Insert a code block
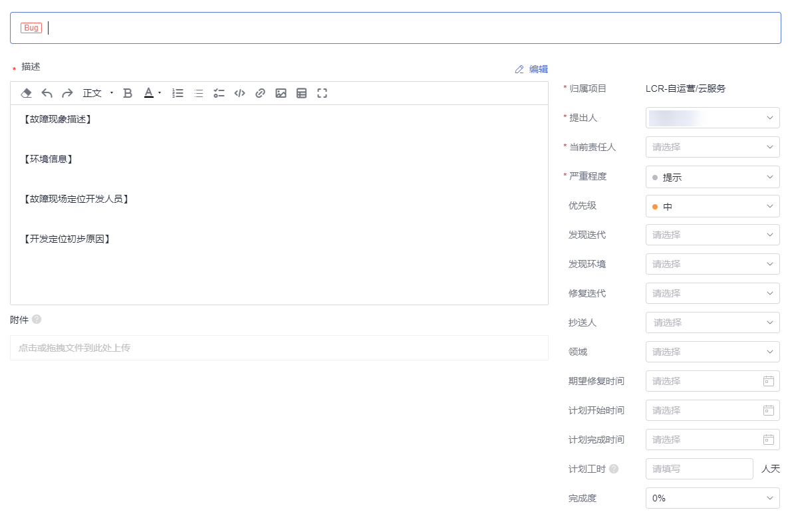788x514 pixels. tap(240, 93)
